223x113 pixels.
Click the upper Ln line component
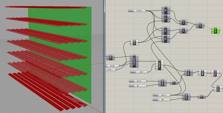point(184,23)
